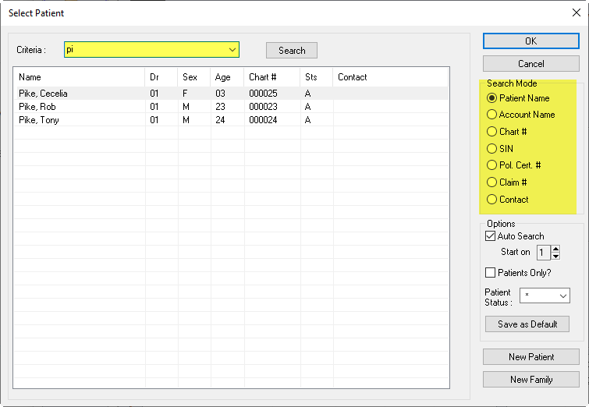
Task: Choose Chart # search mode
Action: [491, 132]
